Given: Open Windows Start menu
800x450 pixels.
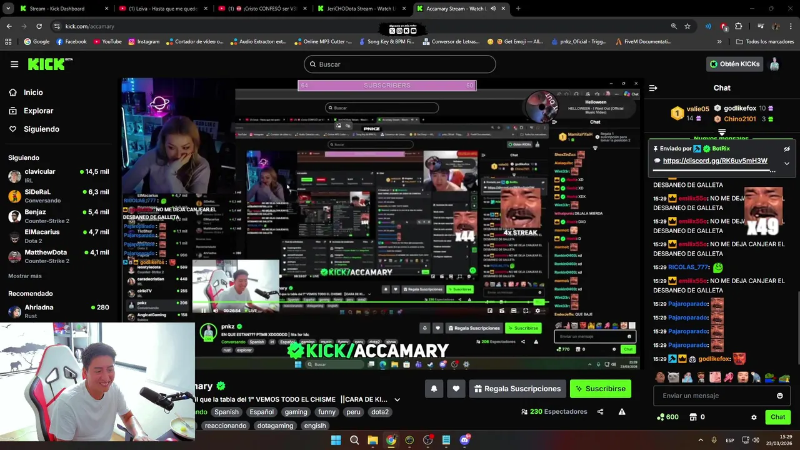Looking at the screenshot, I should 336,440.
